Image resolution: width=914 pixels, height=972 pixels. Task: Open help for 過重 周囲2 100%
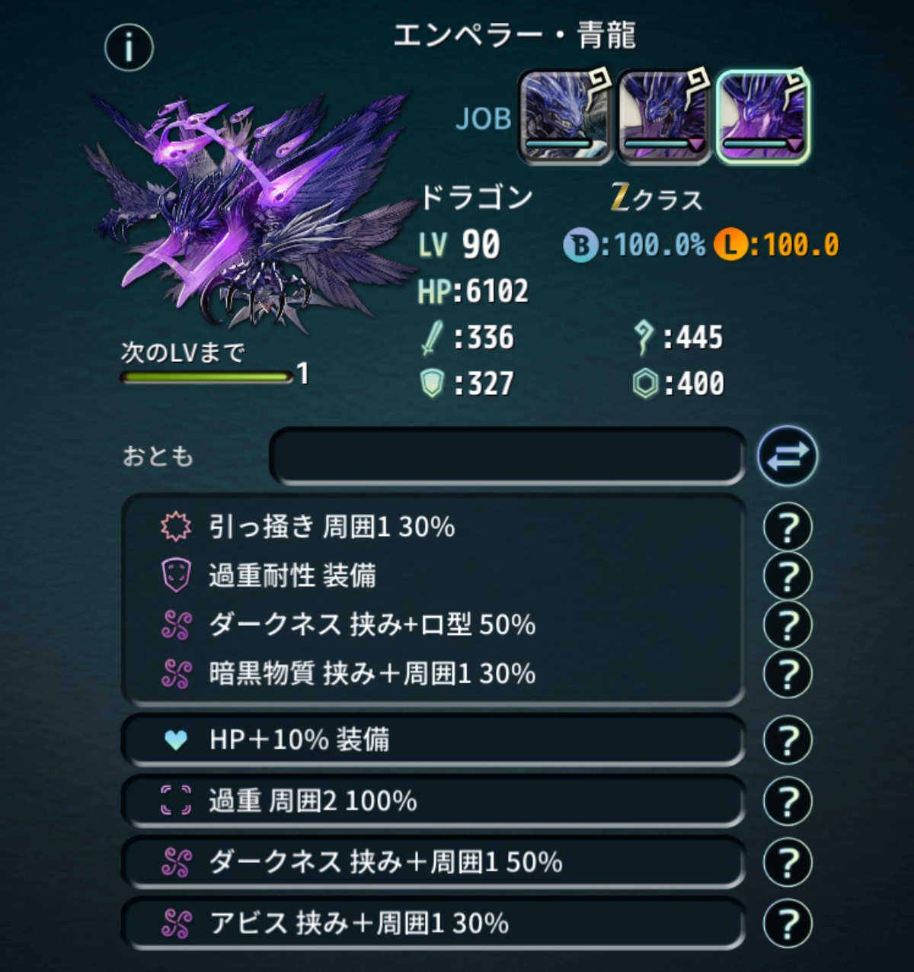tap(788, 801)
